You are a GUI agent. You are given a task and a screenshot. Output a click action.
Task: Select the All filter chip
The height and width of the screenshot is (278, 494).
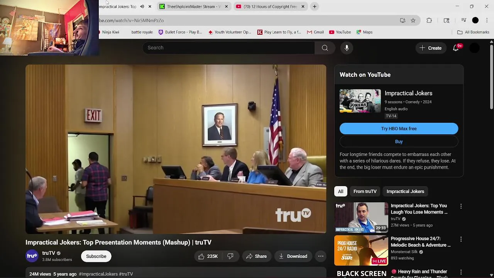click(341, 192)
